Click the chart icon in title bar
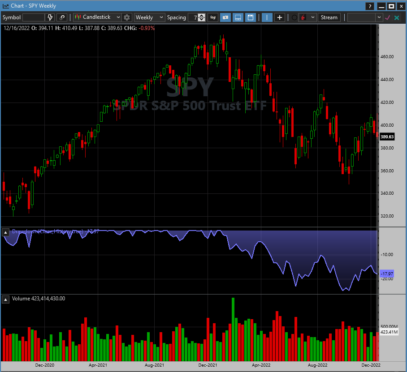Screen dimensions: 407x372 (5, 6)
